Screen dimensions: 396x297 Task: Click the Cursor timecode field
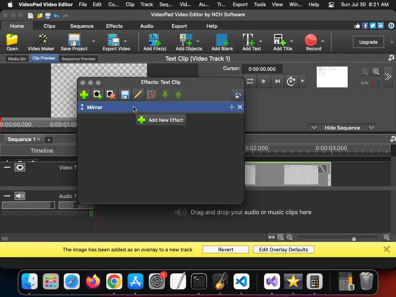(262, 69)
